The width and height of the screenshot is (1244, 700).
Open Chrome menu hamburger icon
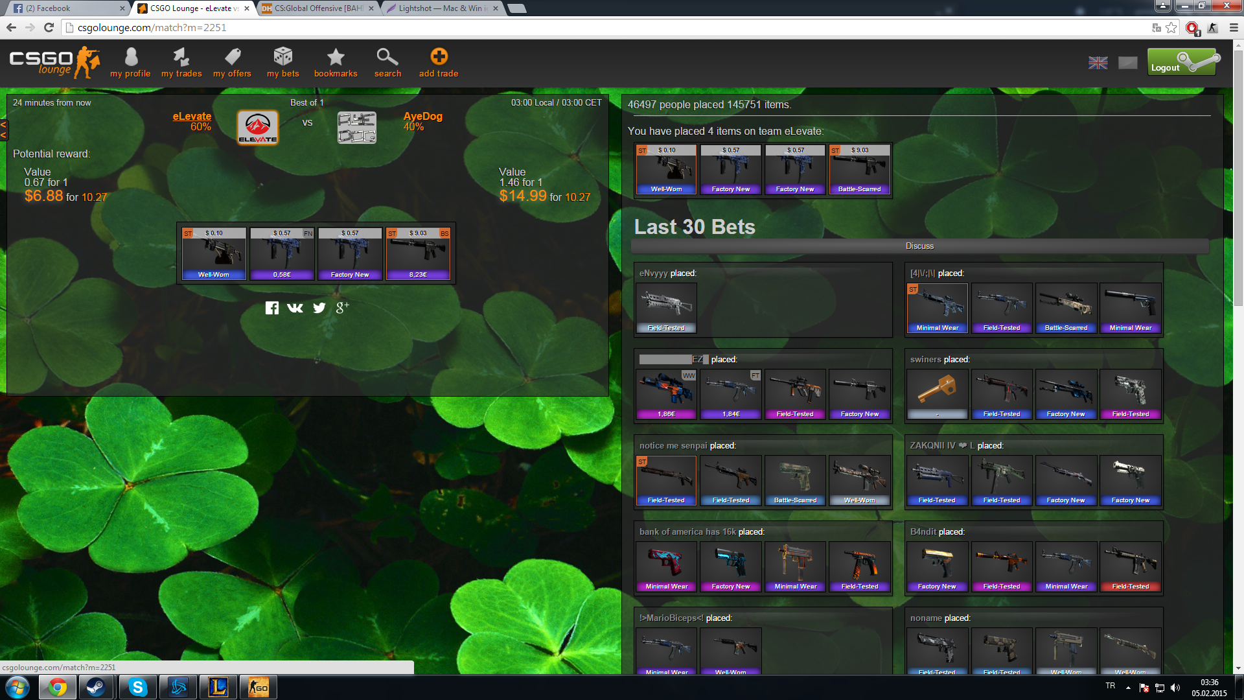pos(1234,27)
